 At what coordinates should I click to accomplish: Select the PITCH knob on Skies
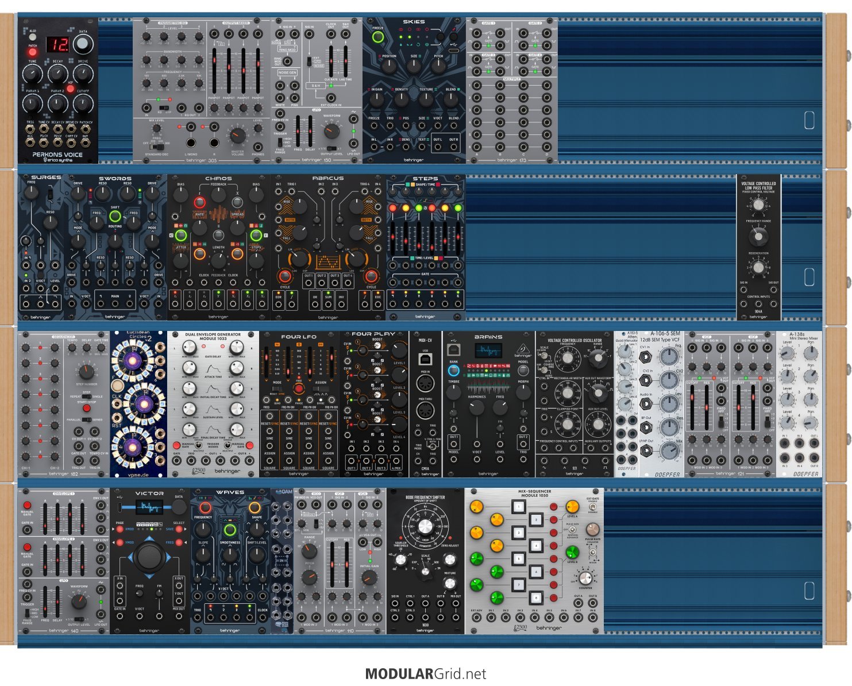click(x=438, y=65)
